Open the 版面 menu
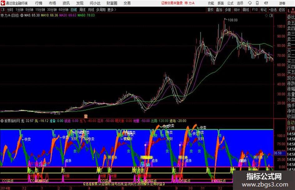 point(220,3)
